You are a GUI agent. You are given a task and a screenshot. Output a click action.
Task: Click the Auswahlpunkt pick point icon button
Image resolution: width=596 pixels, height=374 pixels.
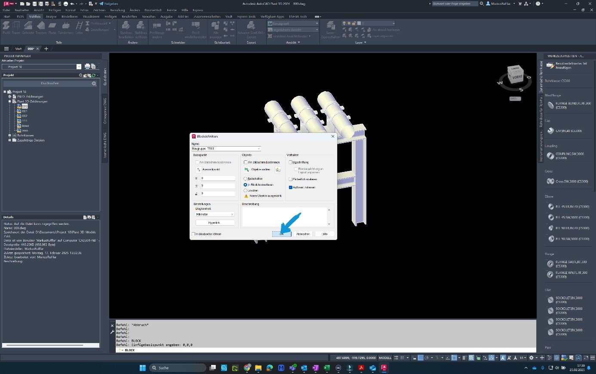tap(198, 170)
